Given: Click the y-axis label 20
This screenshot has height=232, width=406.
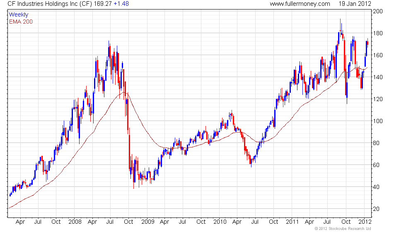Looking at the screenshot, I should (x=376, y=209).
